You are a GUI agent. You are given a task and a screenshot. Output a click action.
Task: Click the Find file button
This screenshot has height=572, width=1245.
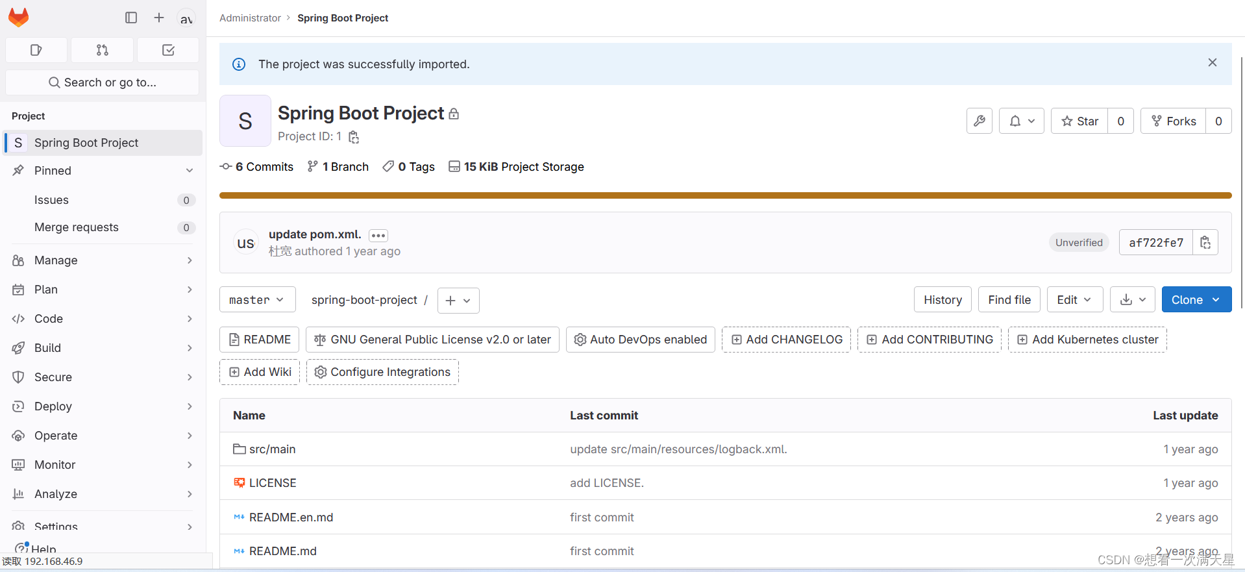pyautogui.click(x=1009, y=299)
